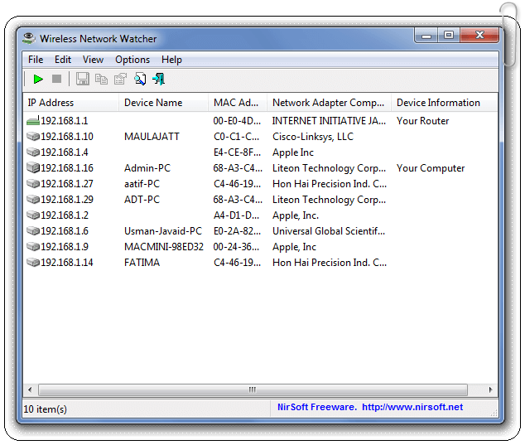The height and width of the screenshot is (445, 525).
Task: Click the computer icon beside 192.168.1.16
Action: pyautogui.click(x=33, y=168)
